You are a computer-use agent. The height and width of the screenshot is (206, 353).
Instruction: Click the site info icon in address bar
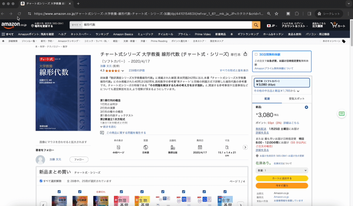pos(30,14)
